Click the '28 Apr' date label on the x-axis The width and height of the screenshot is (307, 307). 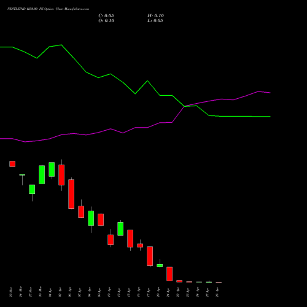(217, 292)
